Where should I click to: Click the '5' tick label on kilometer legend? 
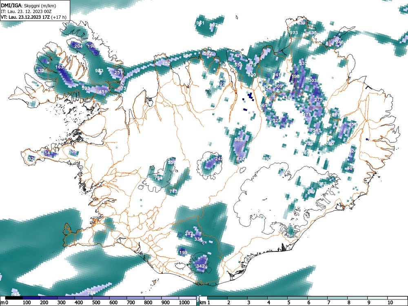coord(288,303)
